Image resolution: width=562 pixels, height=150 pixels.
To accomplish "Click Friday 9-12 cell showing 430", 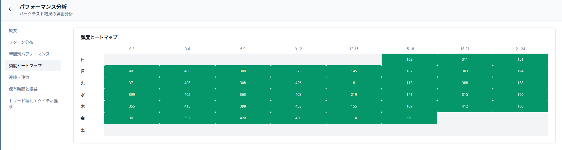I will point(298,118).
